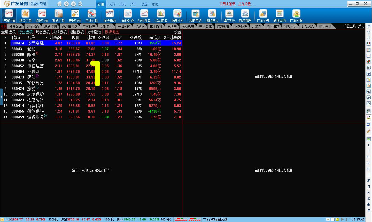This screenshot has height=222, width=372.
Task: Click the 设置工具 button
Action: pyautogui.click(x=350, y=26)
